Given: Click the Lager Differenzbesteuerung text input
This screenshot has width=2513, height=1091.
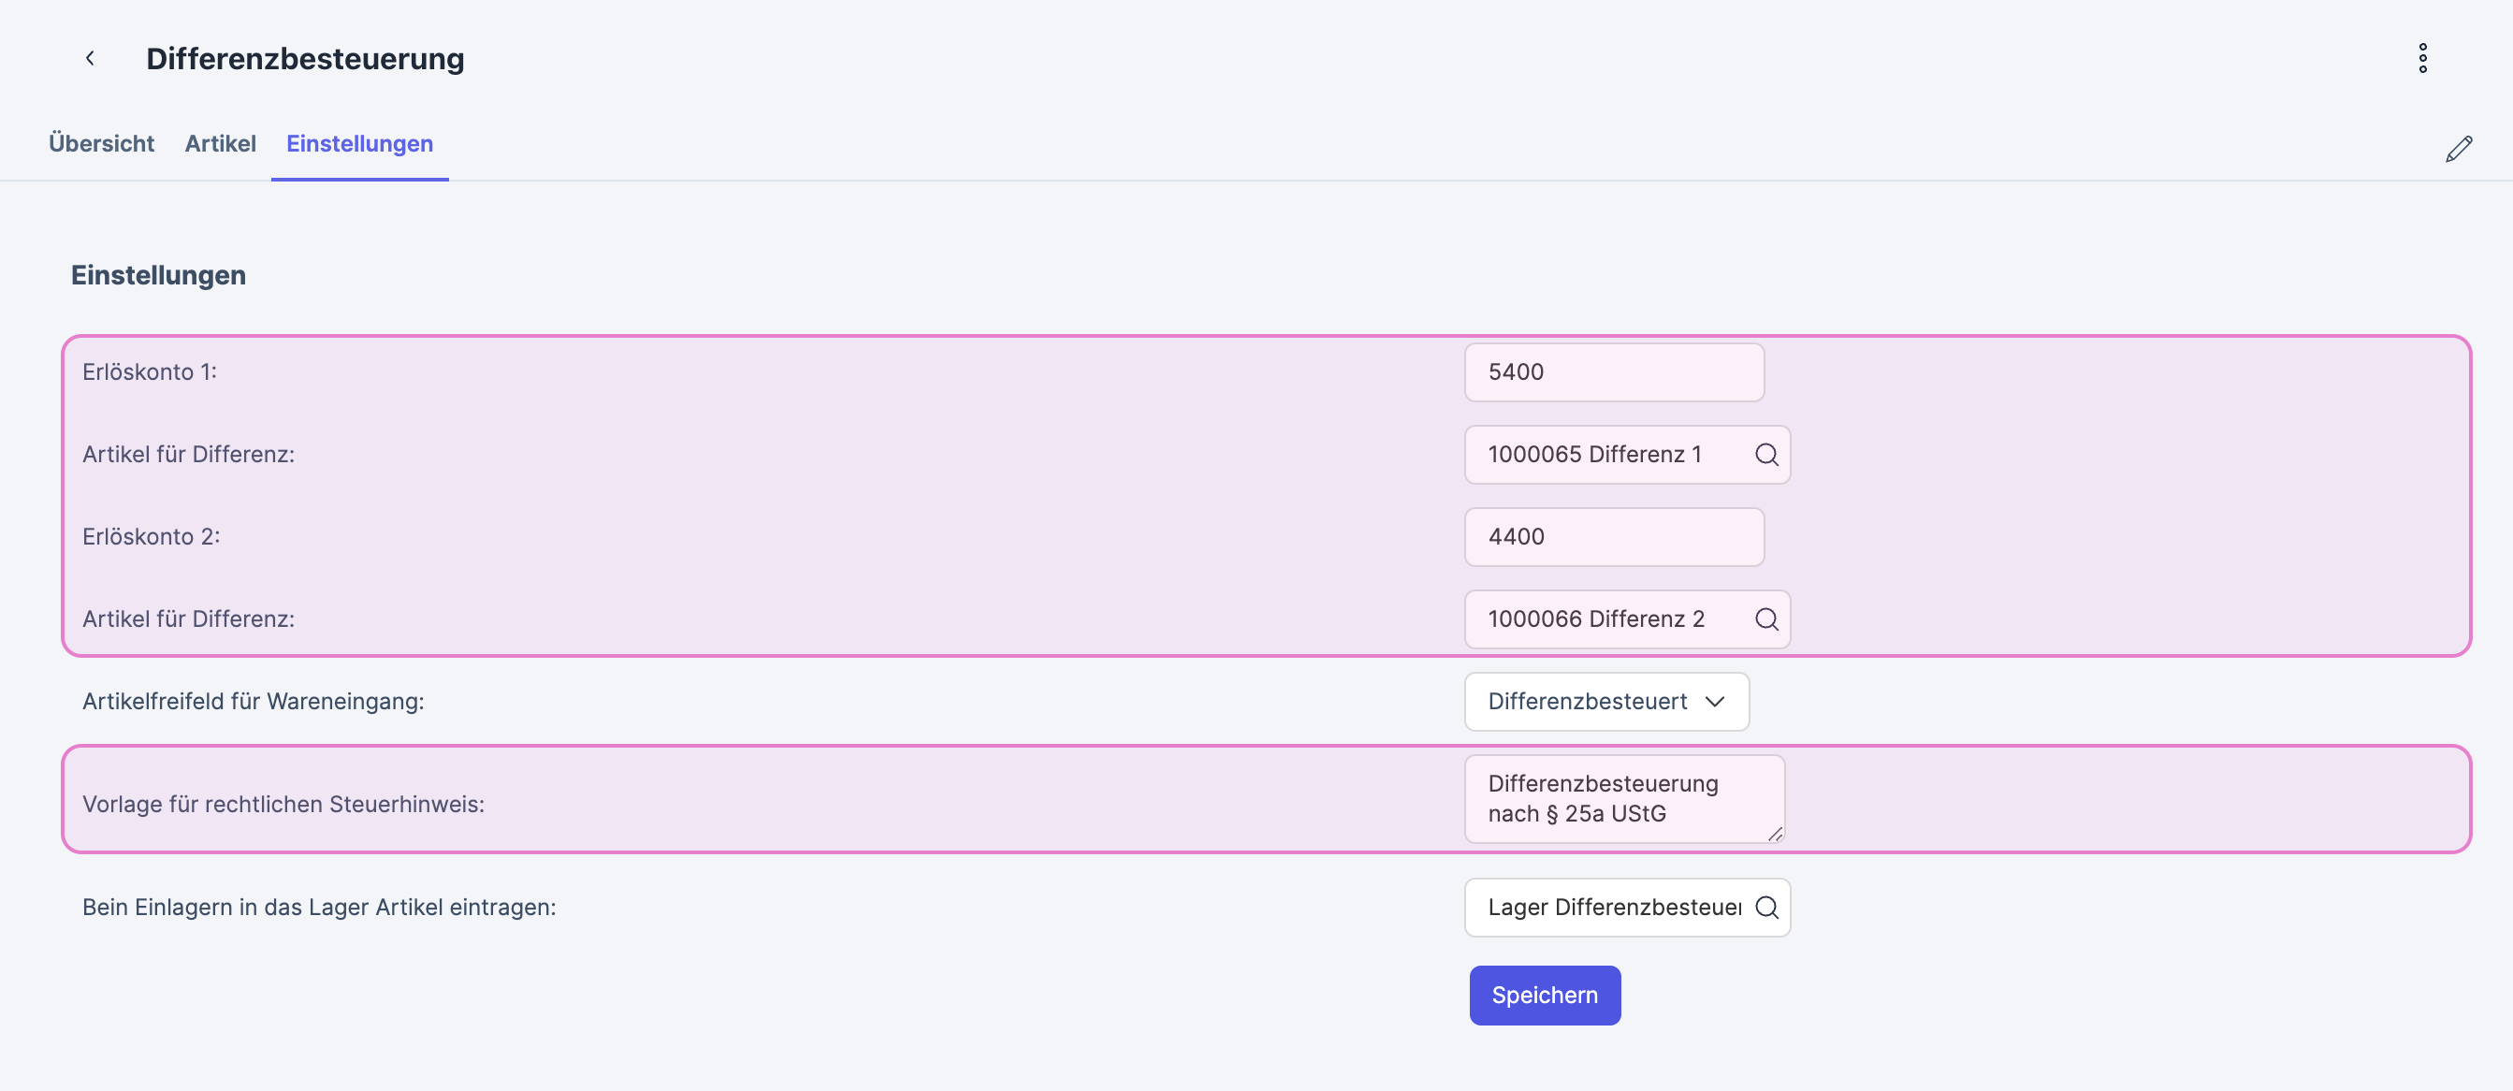Looking at the screenshot, I should pyautogui.click(x=1609, y=908).
